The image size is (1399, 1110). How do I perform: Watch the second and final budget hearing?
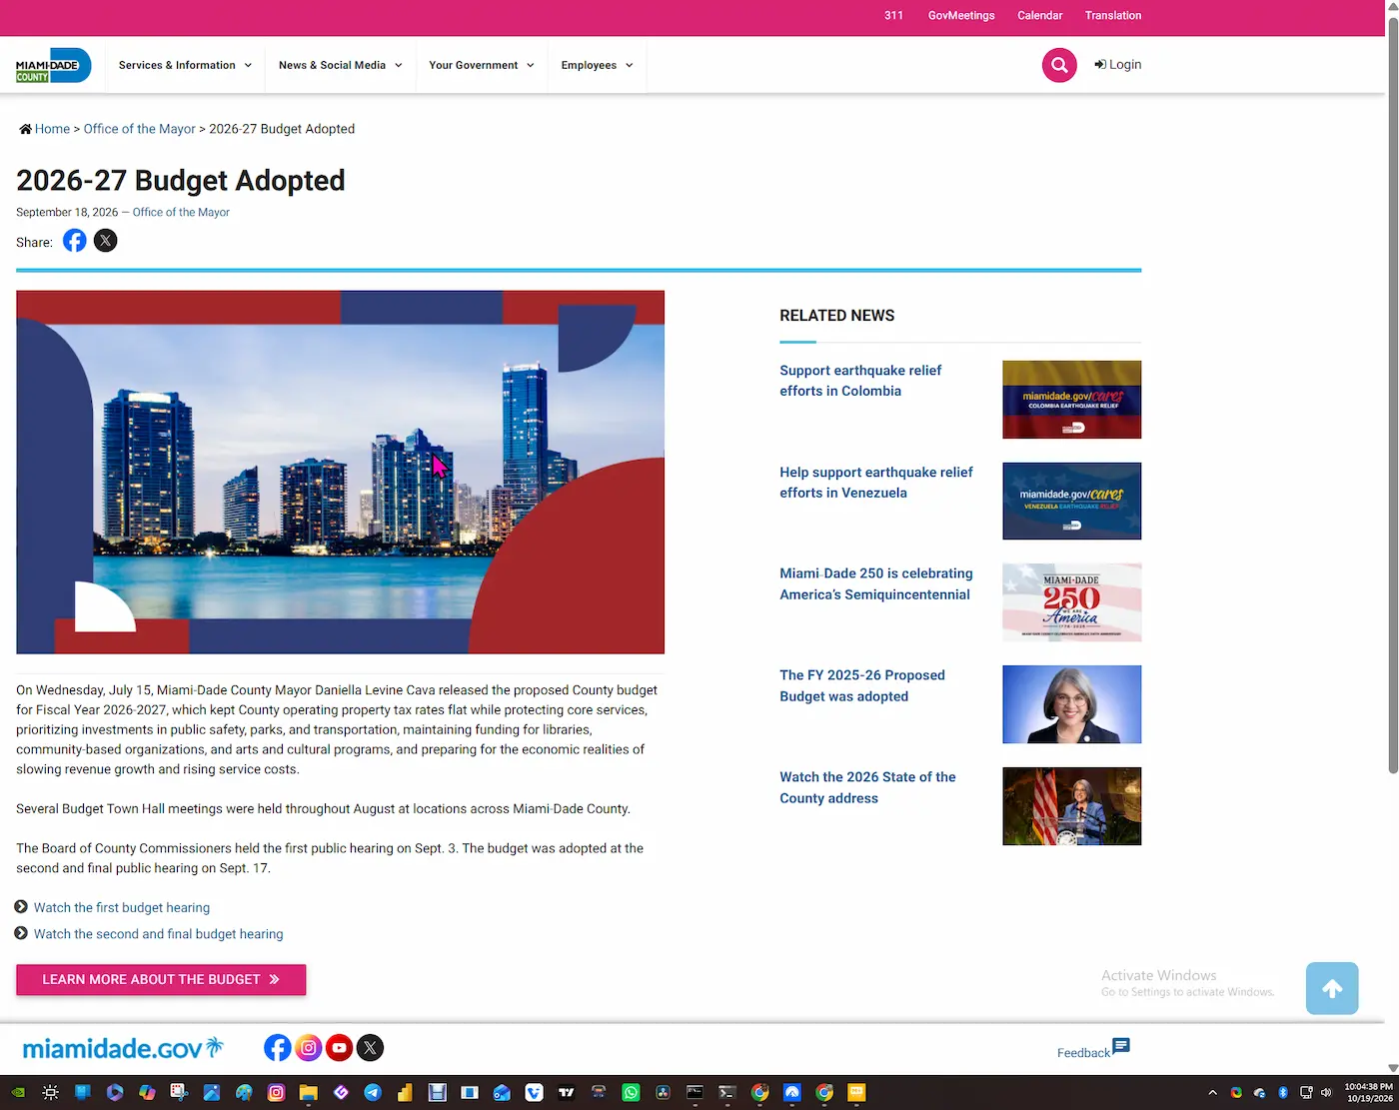(x=159, y=934)
